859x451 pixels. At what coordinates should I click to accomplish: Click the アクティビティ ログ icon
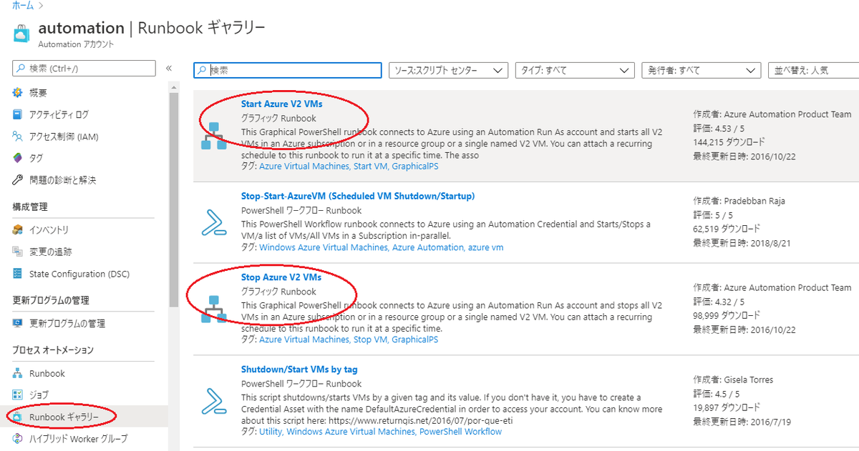(18, 114)
